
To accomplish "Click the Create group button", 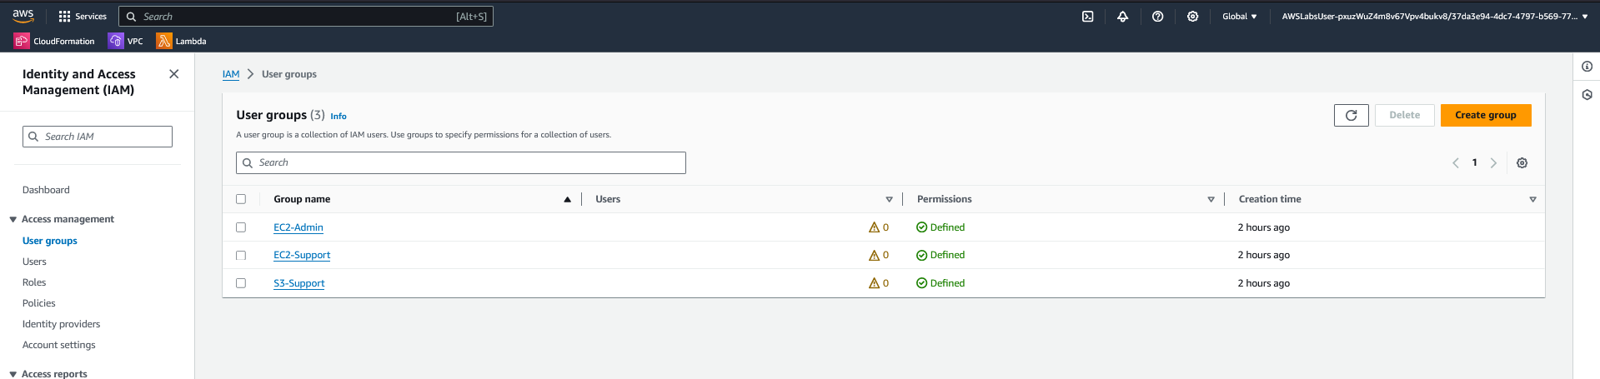I will click(1486, 115).
